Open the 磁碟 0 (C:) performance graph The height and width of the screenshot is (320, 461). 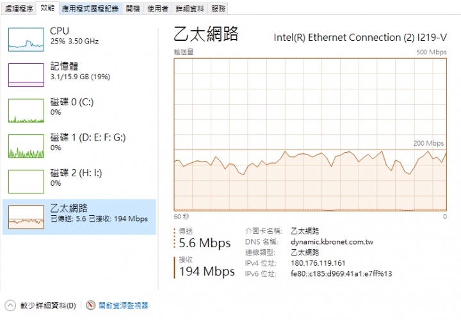[26, 110]
